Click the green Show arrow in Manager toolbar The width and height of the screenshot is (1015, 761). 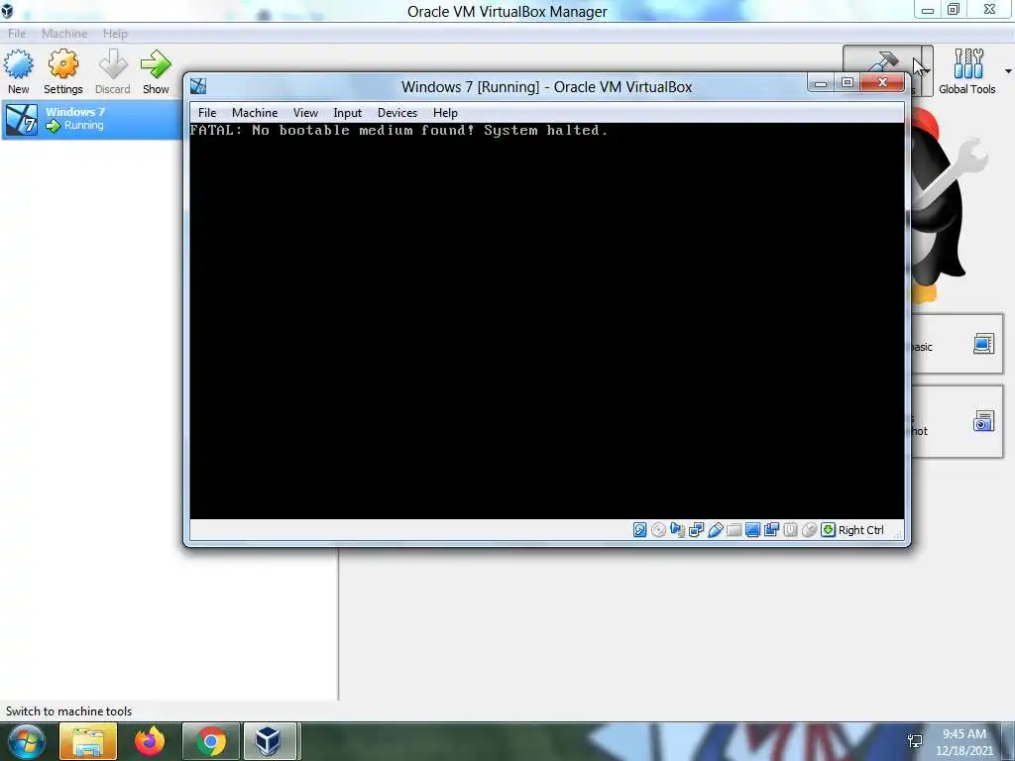click(x=156, y=64)
